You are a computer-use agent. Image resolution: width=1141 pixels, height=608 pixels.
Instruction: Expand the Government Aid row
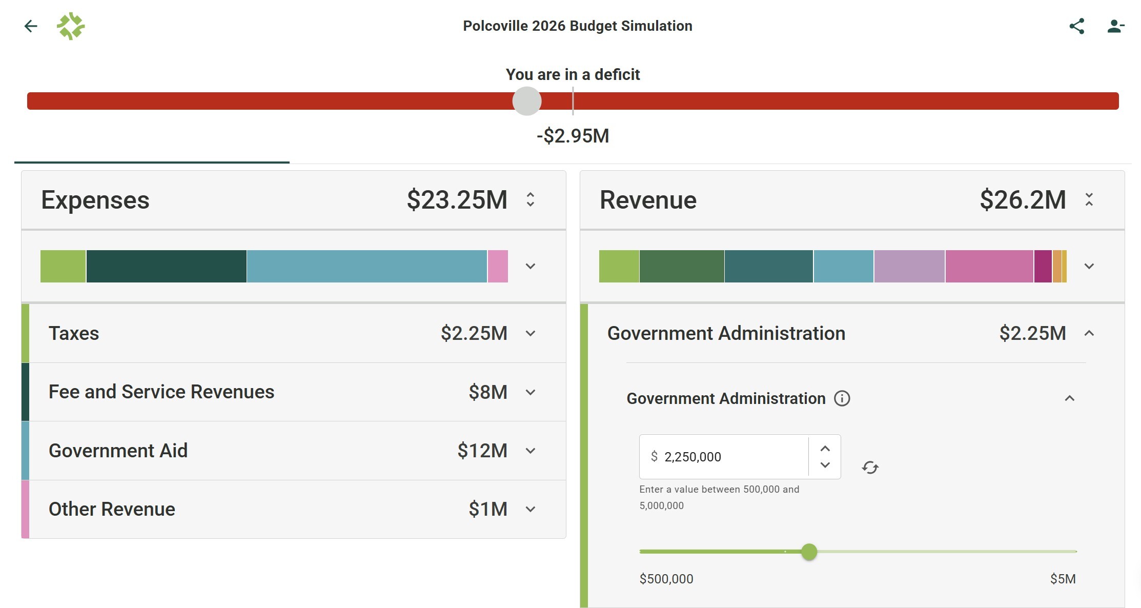[x=531, y=451]
